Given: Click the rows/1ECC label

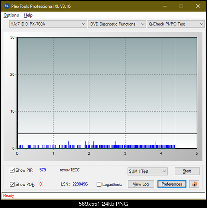Looking at the screenshot, I should (x=70, y=170).
